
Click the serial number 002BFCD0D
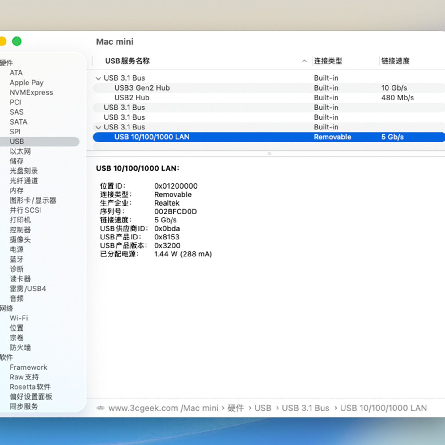click(176, 211)
